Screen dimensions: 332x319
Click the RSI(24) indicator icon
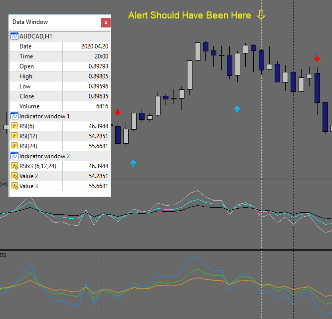[x=14, y=146]
